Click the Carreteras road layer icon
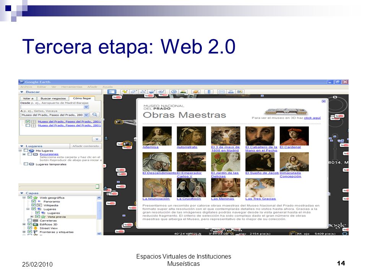Viewport: 367px width, 275px height. pyautogui.click(x=35, y=220)
